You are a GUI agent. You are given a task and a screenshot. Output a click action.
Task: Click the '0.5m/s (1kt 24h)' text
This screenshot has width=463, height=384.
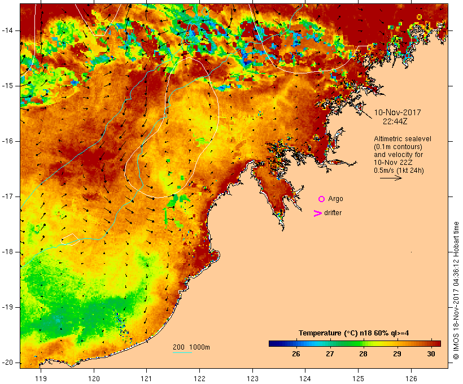(399, 171)
